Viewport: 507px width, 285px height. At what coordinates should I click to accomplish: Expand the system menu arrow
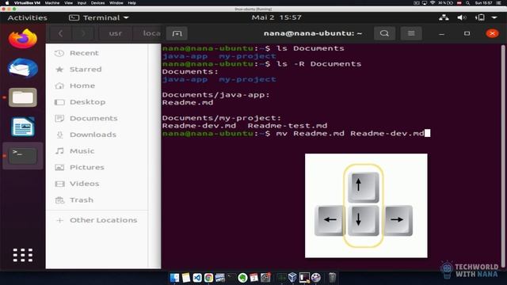[494, 17]
